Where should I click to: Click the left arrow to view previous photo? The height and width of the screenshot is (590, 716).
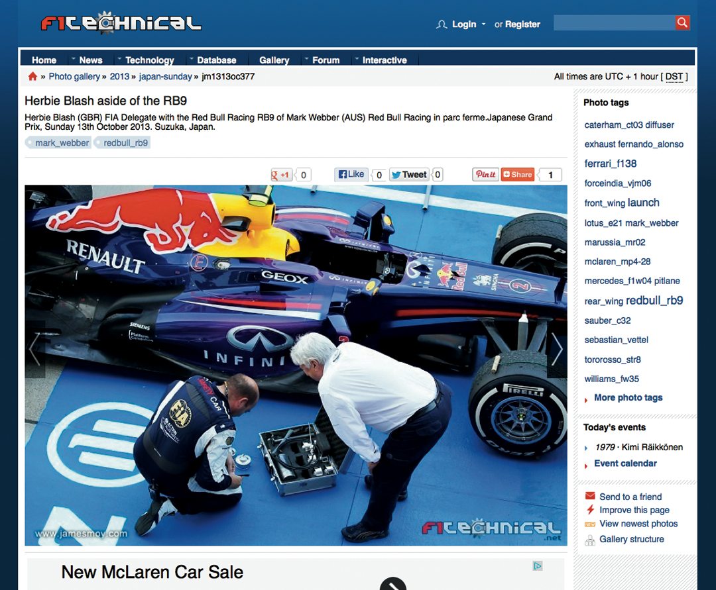[34, 349]
